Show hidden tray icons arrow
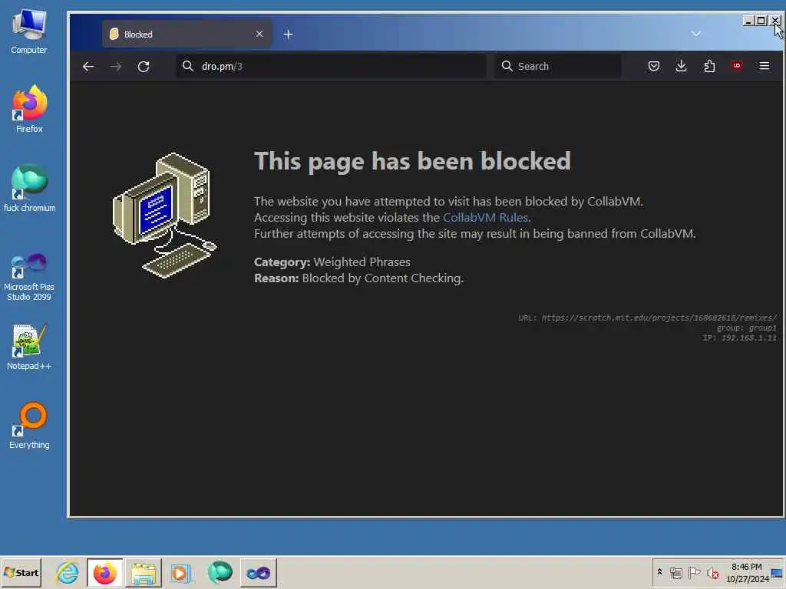The height and width of the screenshot is (589, 786). coord(659,572)
